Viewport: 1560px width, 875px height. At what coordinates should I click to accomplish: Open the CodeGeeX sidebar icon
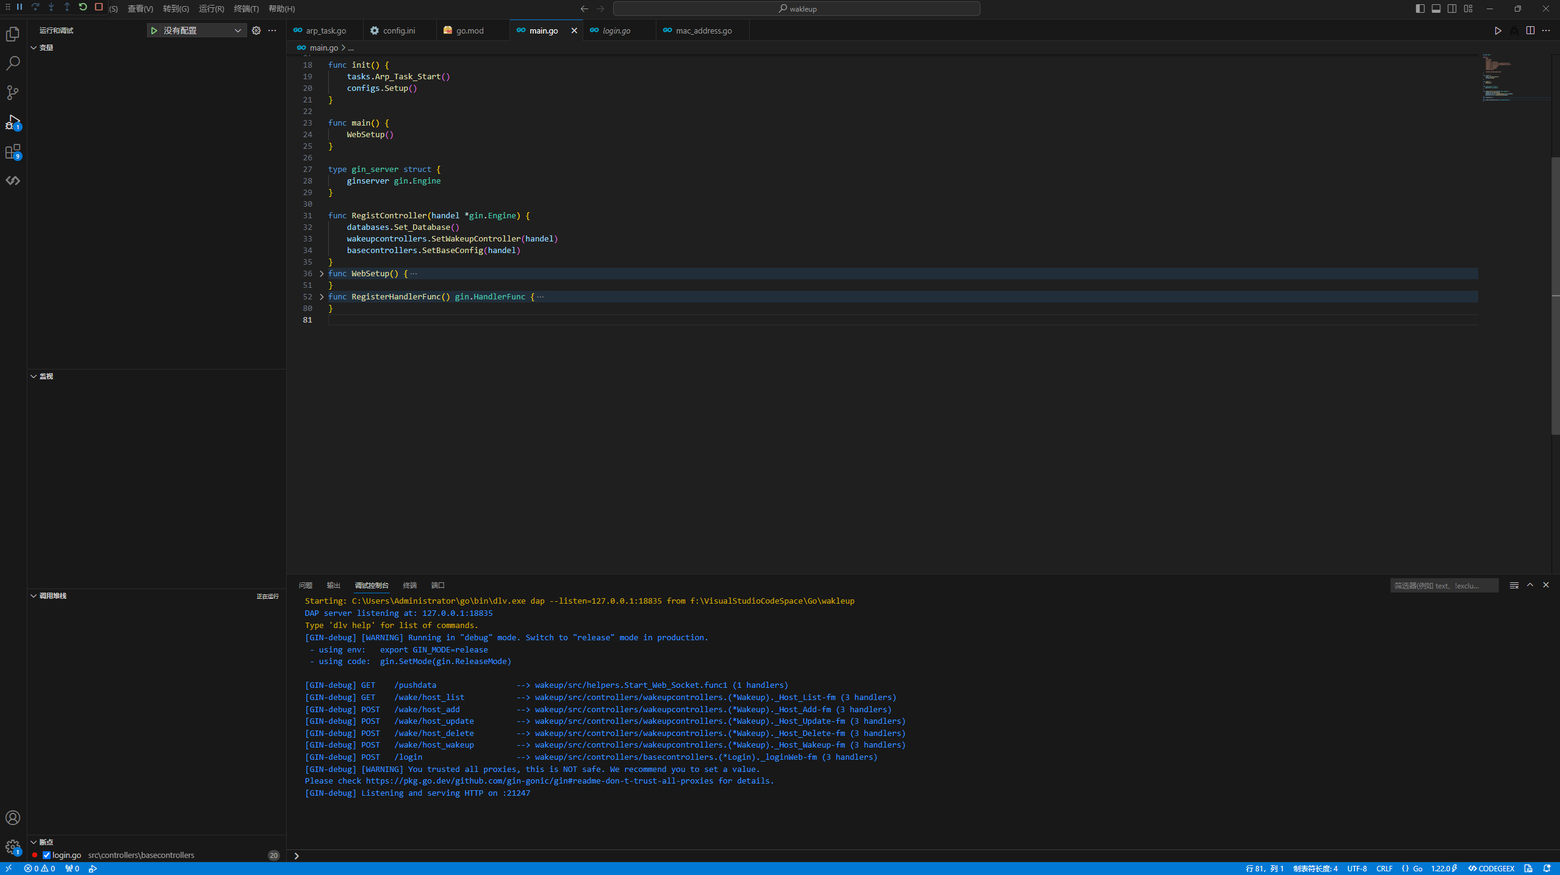click(x=13, y=180)
